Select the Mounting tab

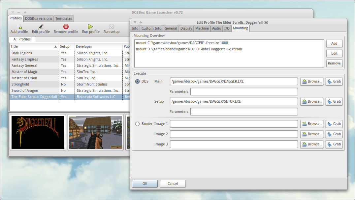click(x=241, y=28)
